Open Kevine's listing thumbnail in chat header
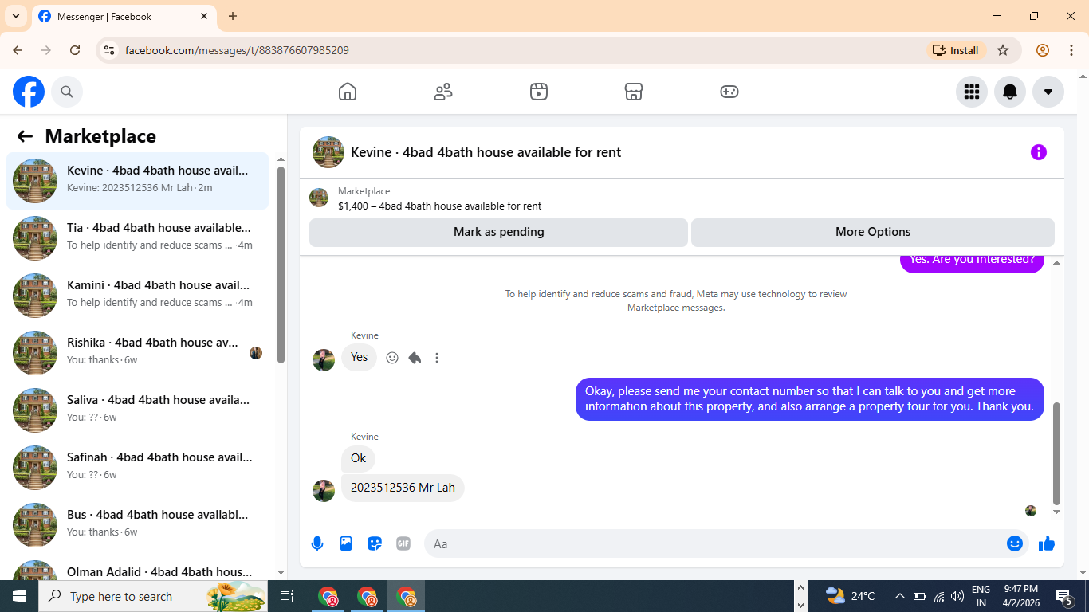Screen dimensions: 1089x612 [x=328, y=152]
